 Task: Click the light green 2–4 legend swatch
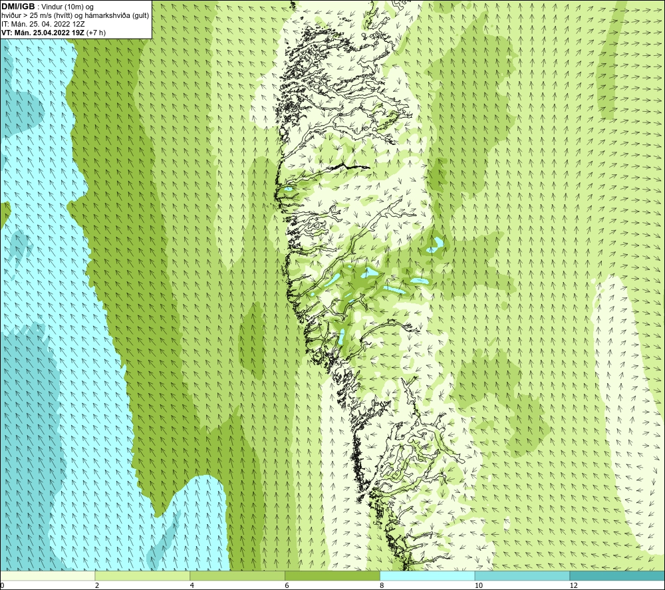pyautogui.click(x=142, y=575)
